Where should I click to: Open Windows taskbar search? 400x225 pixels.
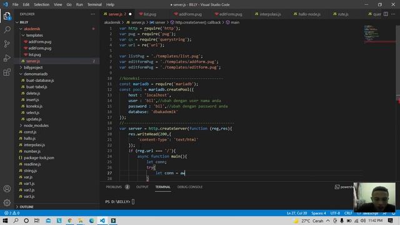16,221
